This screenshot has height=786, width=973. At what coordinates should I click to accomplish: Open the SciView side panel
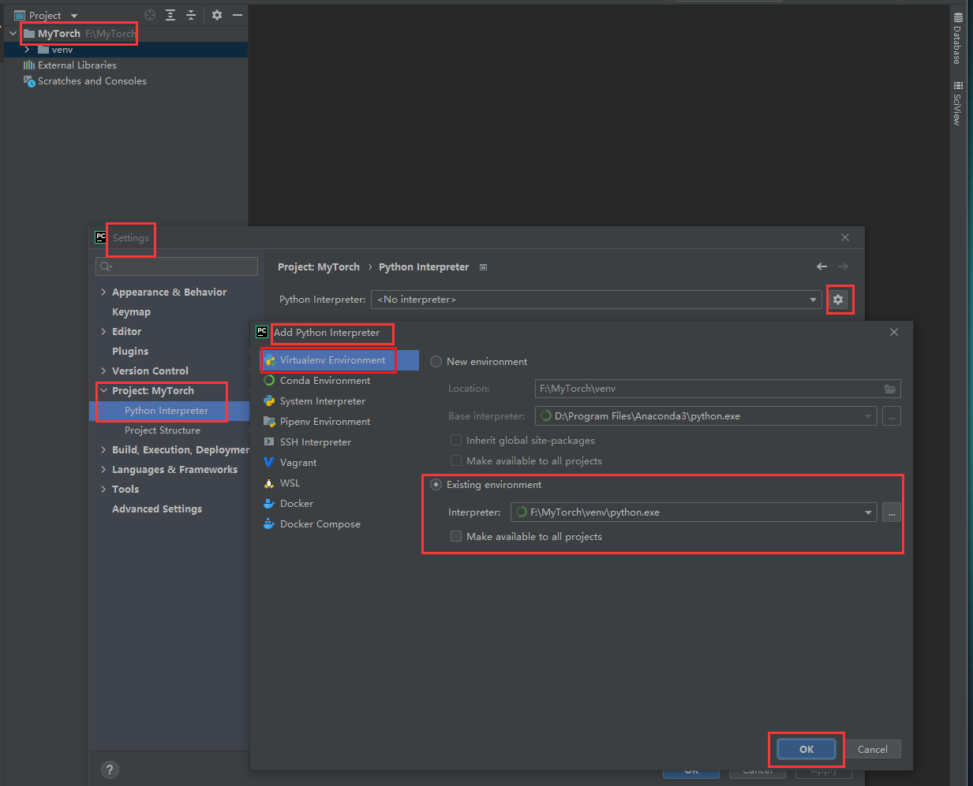coord(957,103)
